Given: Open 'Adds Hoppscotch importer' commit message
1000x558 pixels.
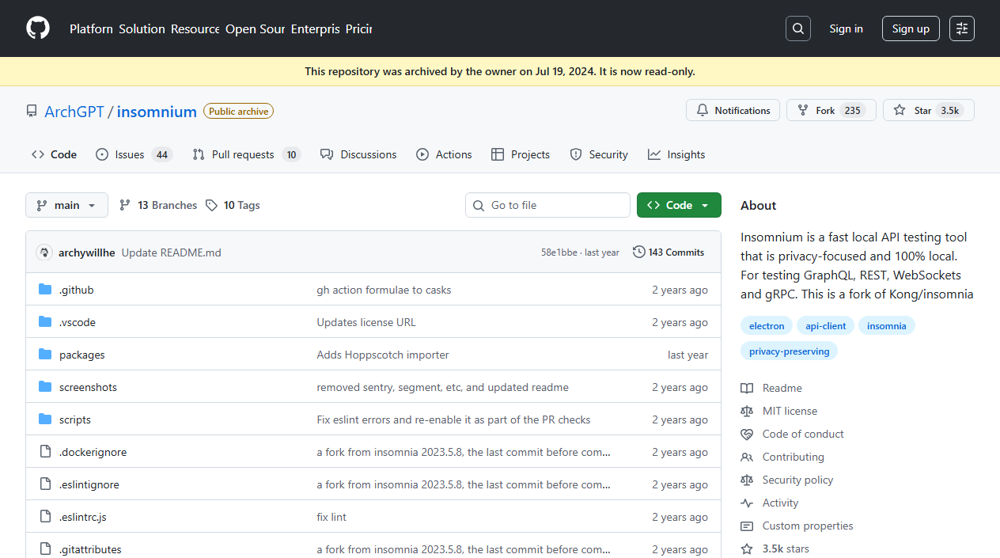Looking at the screenshot, I should pos(383,355).
